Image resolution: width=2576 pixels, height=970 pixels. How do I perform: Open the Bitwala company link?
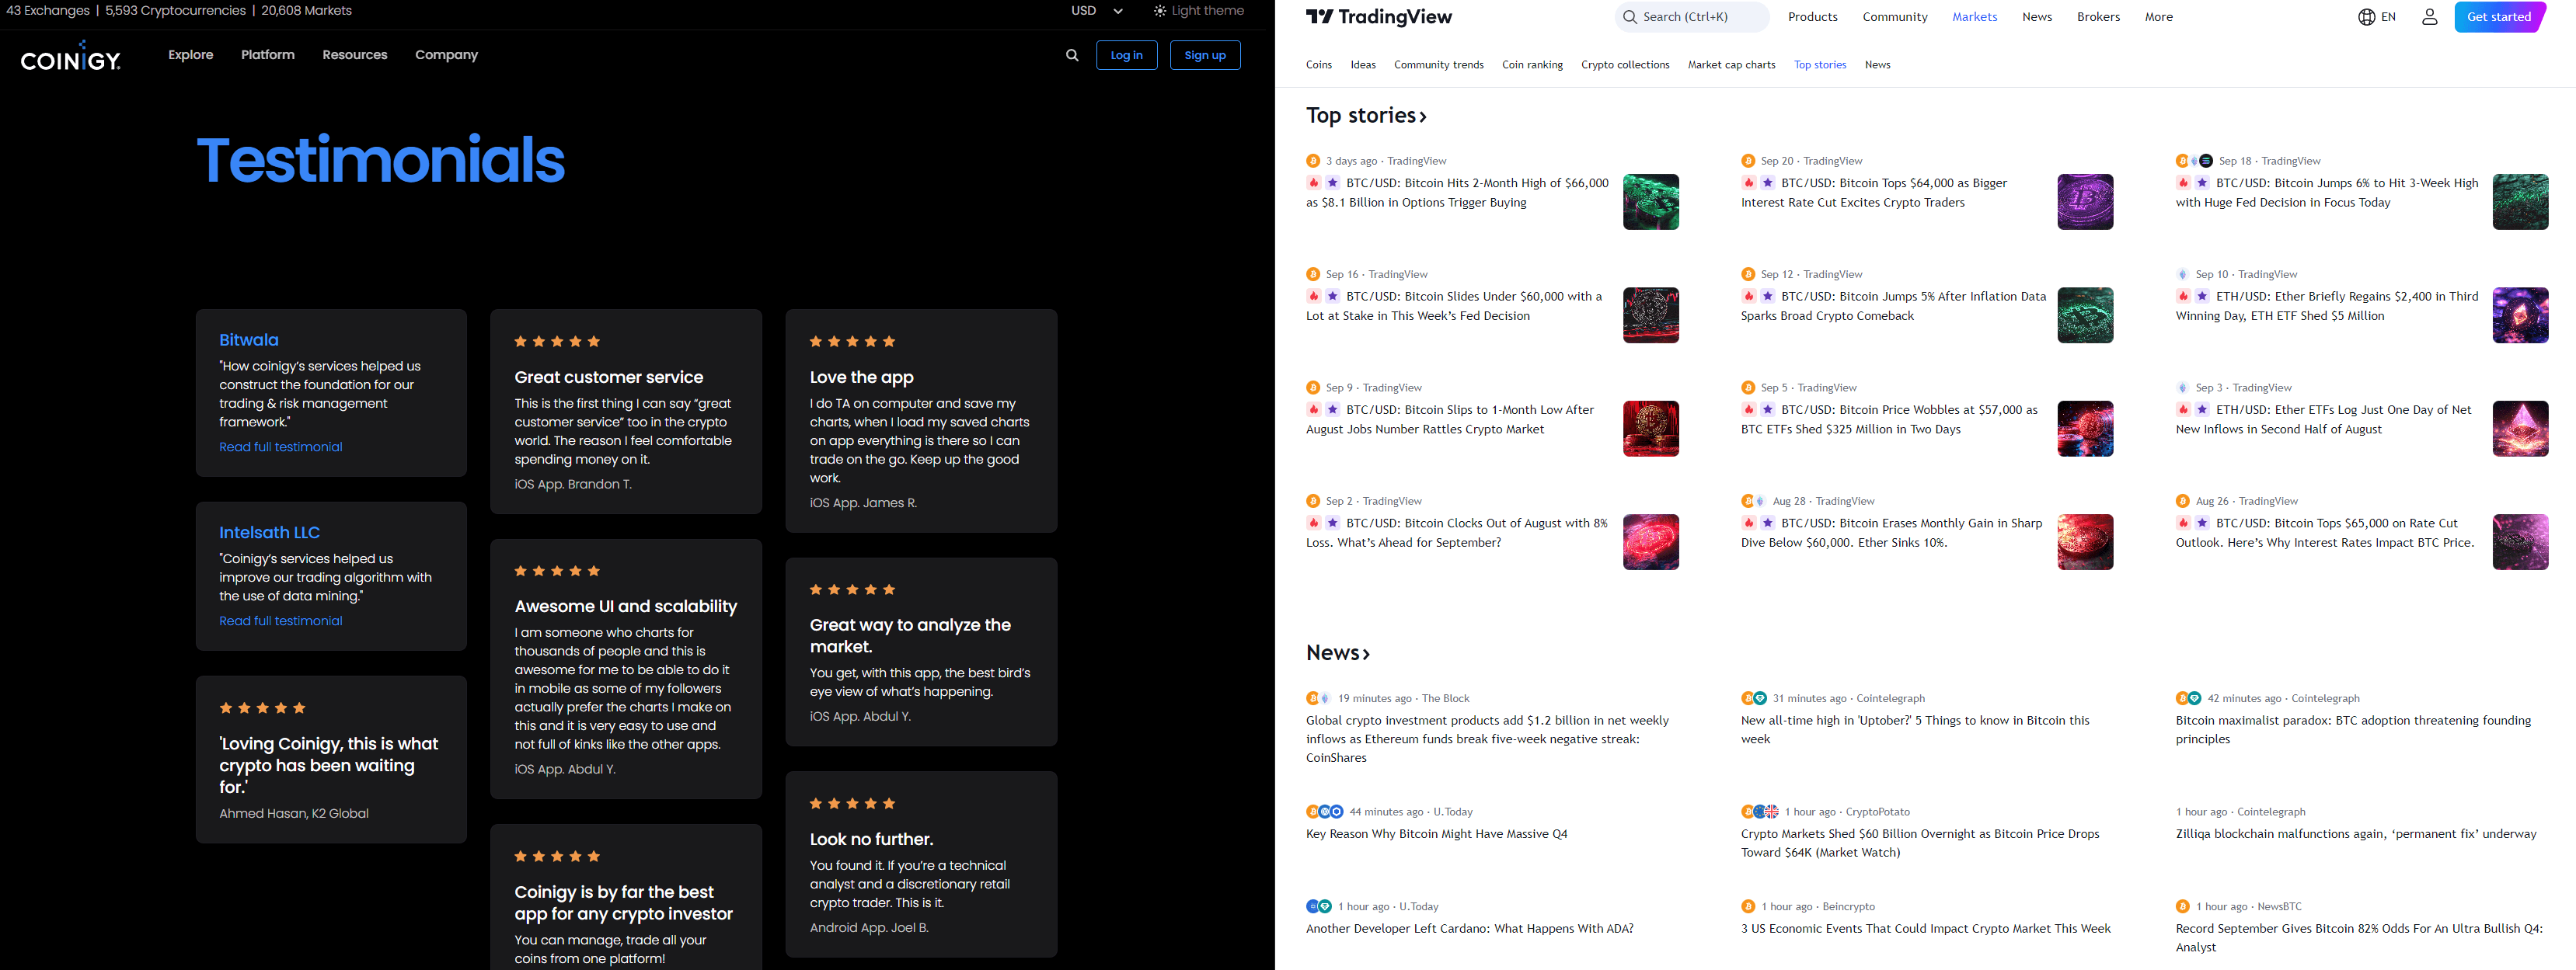249,339
